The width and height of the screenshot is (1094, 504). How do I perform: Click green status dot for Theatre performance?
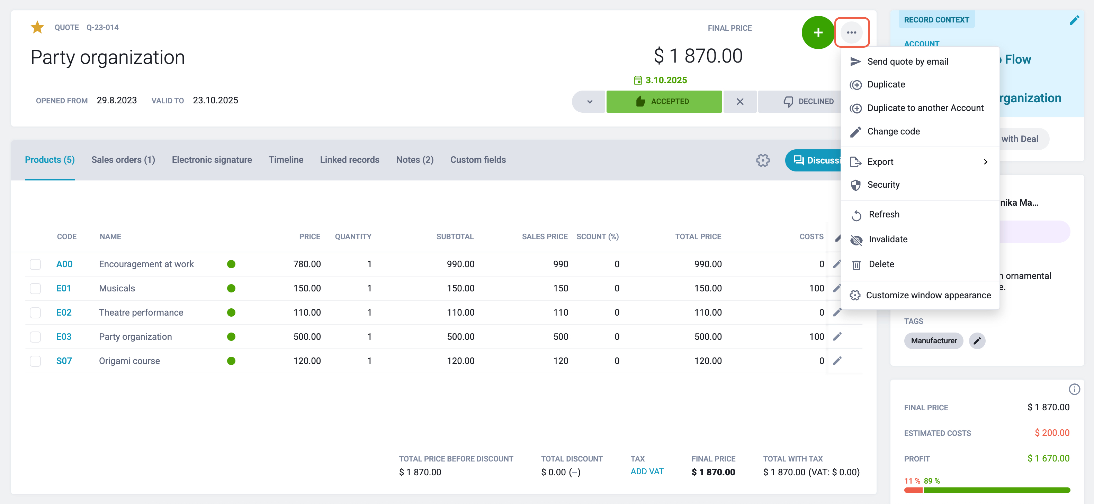(x=231, y=312)
